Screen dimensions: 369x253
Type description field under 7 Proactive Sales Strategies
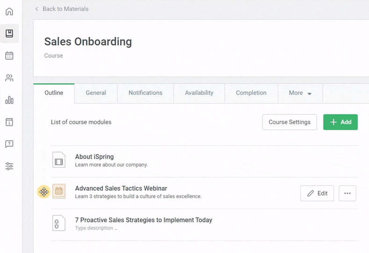click(96, 228)
